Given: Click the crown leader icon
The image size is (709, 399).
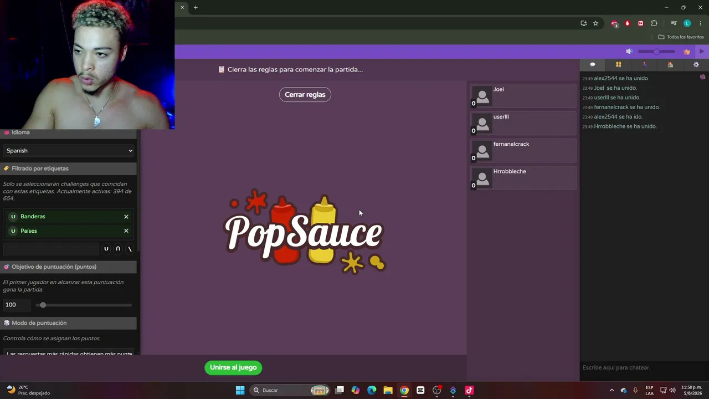Looking at the screenshot, I should [687, 52].
